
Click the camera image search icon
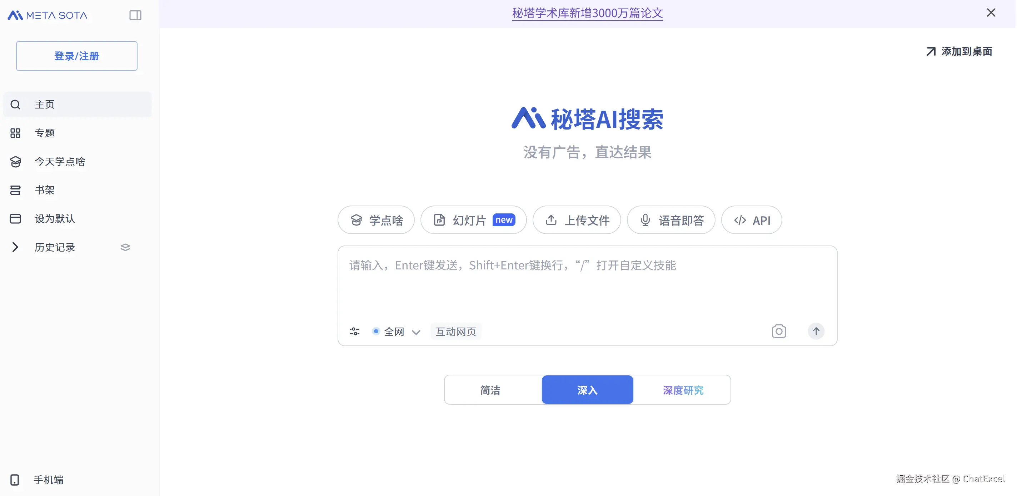(x=778, y=331)
